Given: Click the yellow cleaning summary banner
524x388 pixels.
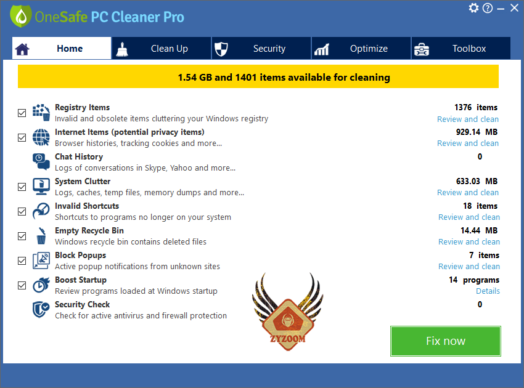Looking at the screenshot, I should click(258, 76).
